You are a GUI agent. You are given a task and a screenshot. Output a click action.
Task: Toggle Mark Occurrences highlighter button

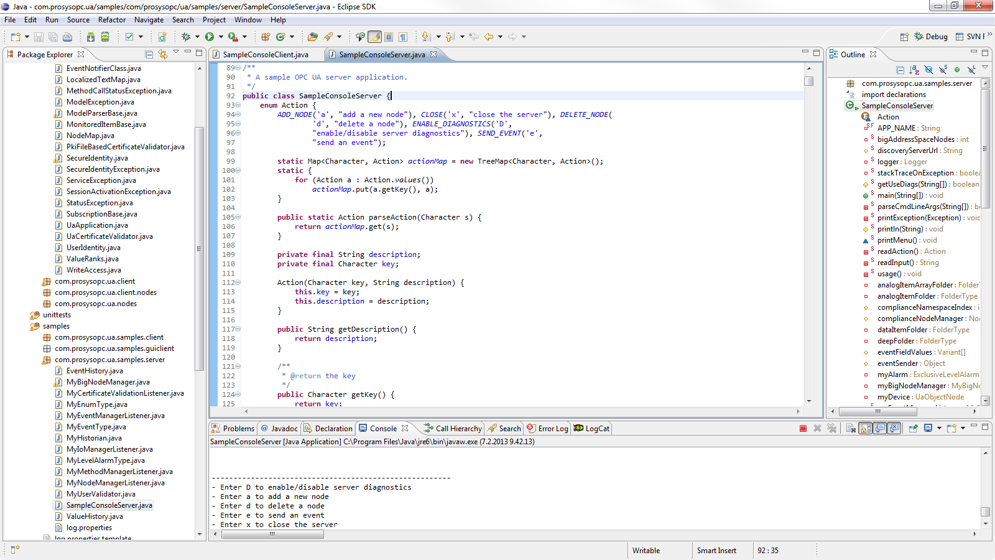tap(374, 37)
